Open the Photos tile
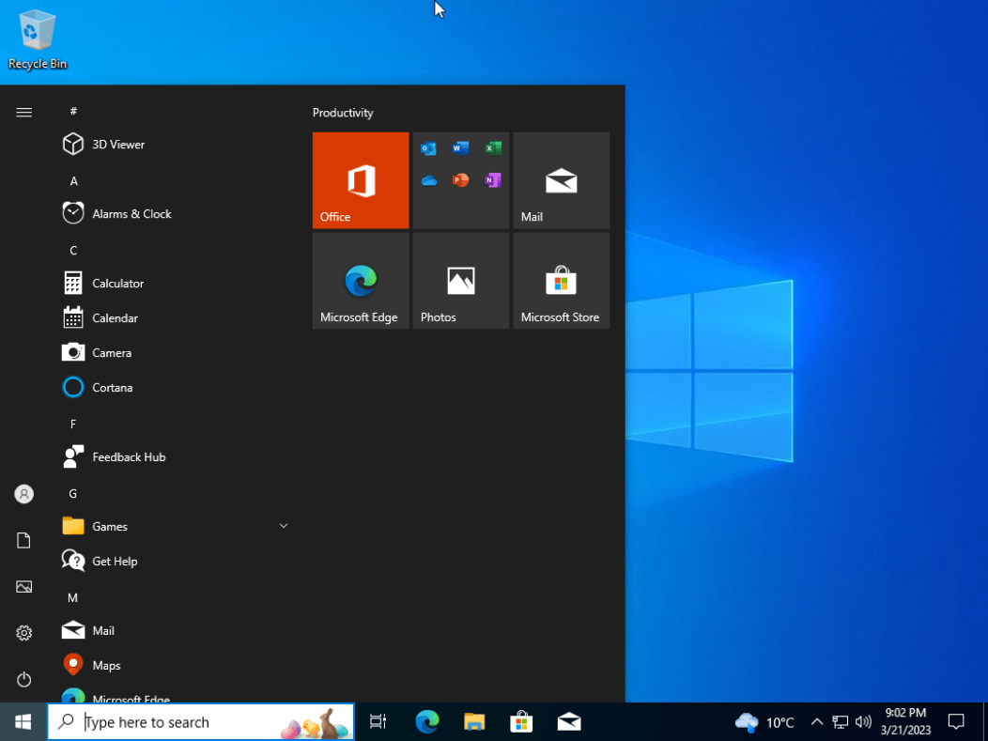The width and height of the screenshot is (988, 741). click(x=461, y=281)
